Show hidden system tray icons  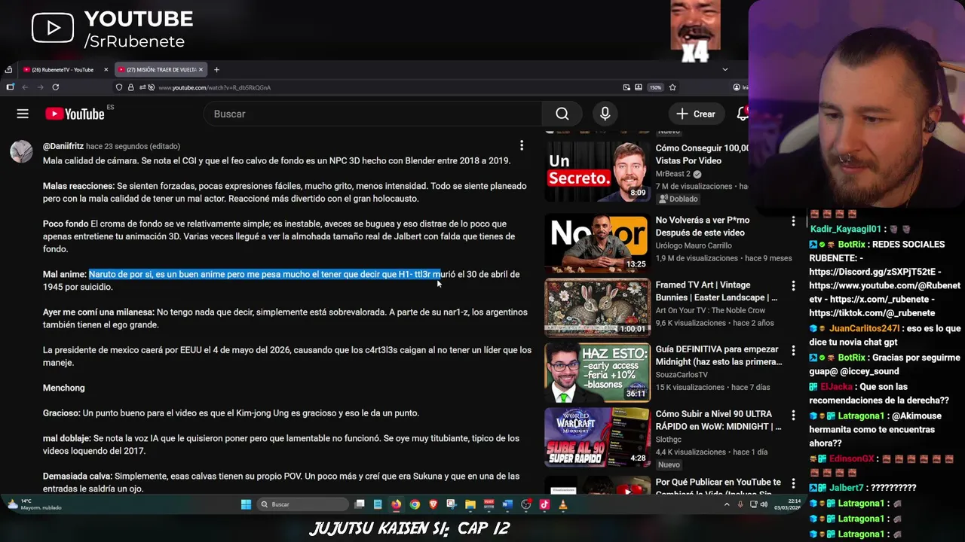coord(727,504)
